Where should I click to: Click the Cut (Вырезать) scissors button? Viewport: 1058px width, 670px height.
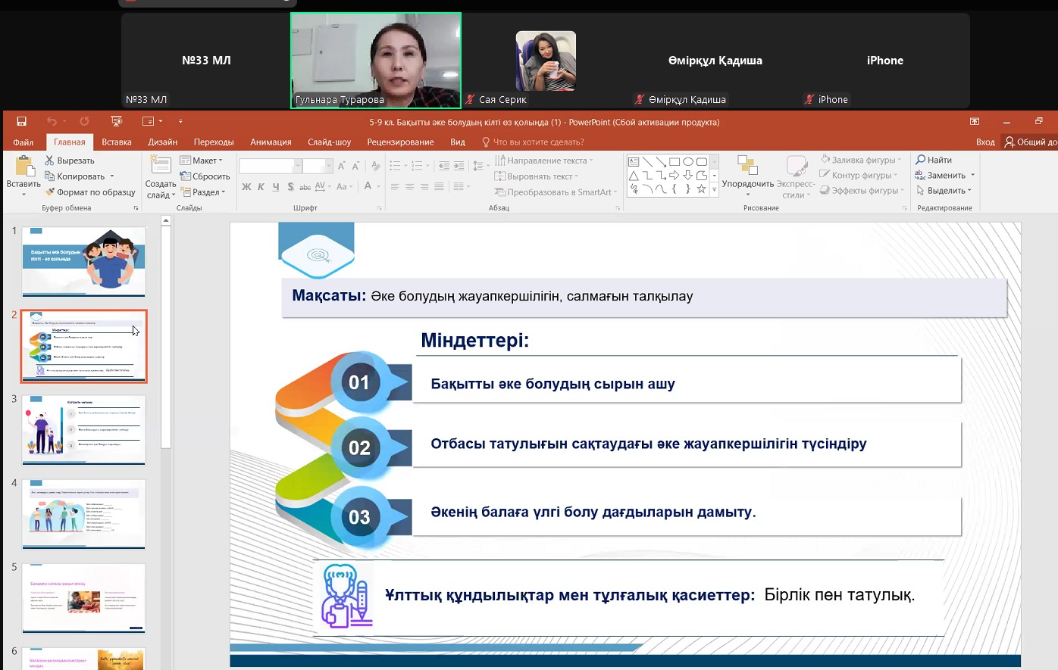[x=69, y=160]
